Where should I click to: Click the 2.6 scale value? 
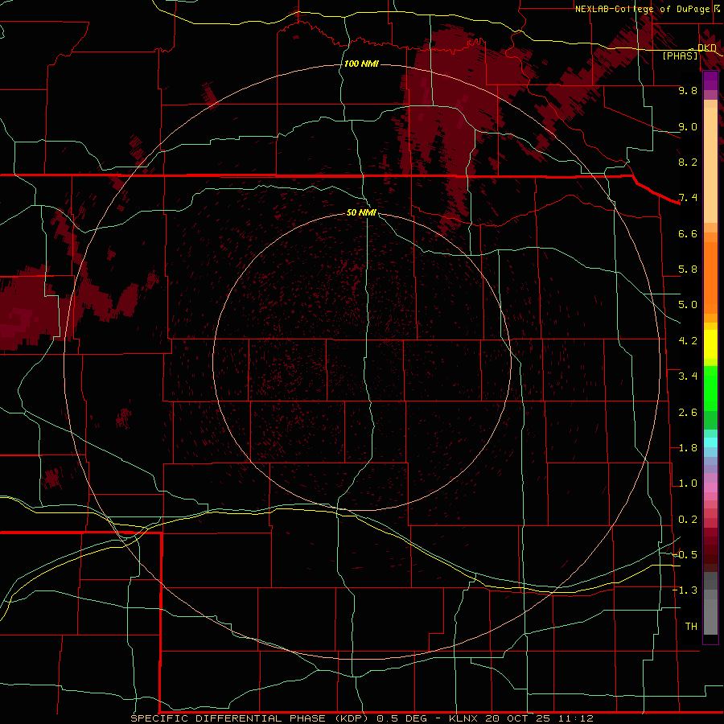(x=688, y=413)
